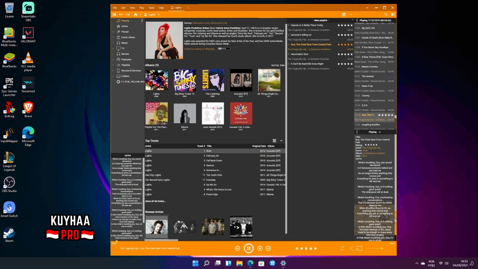The width and height of the screenshot is (478, 269).
Task: Click Sort by: Date control
Action: click(x=277, y=65)
